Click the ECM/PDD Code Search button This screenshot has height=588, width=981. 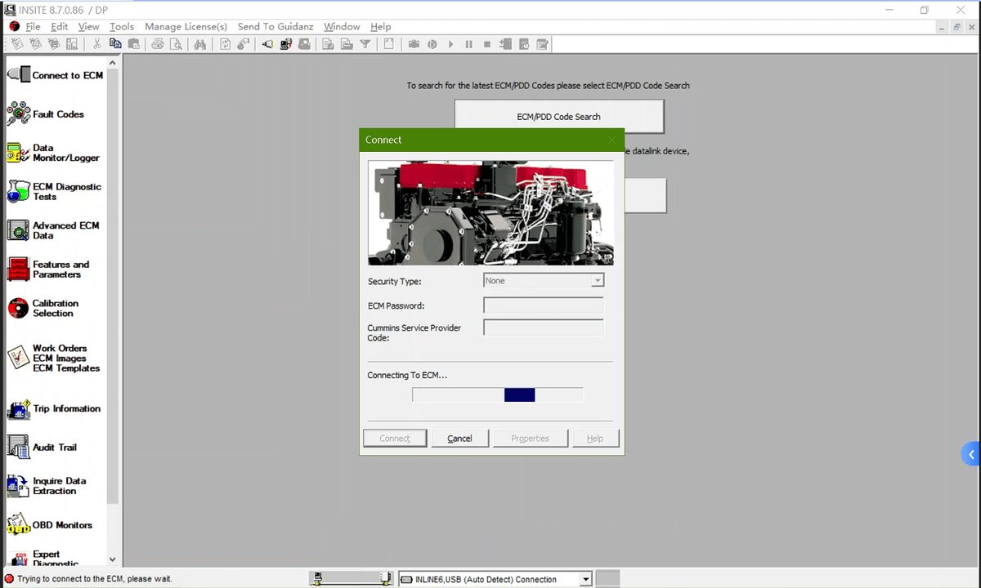coord(559,117)
